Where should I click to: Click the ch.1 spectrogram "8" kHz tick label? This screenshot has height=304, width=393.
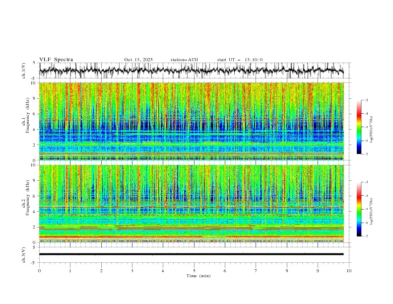coord(35,98)
